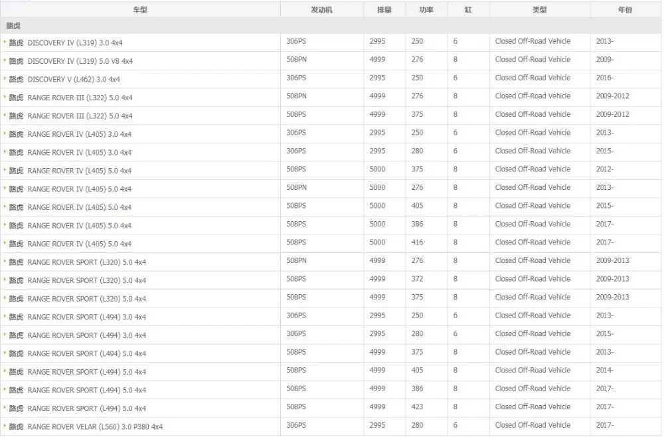Select the year cell 2016-
Image resolution: width=664 pixels, height=437 pixels.
point(605,78)
